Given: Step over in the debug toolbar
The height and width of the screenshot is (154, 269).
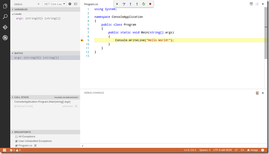Looking at the screenshot, I should (124, 4).
